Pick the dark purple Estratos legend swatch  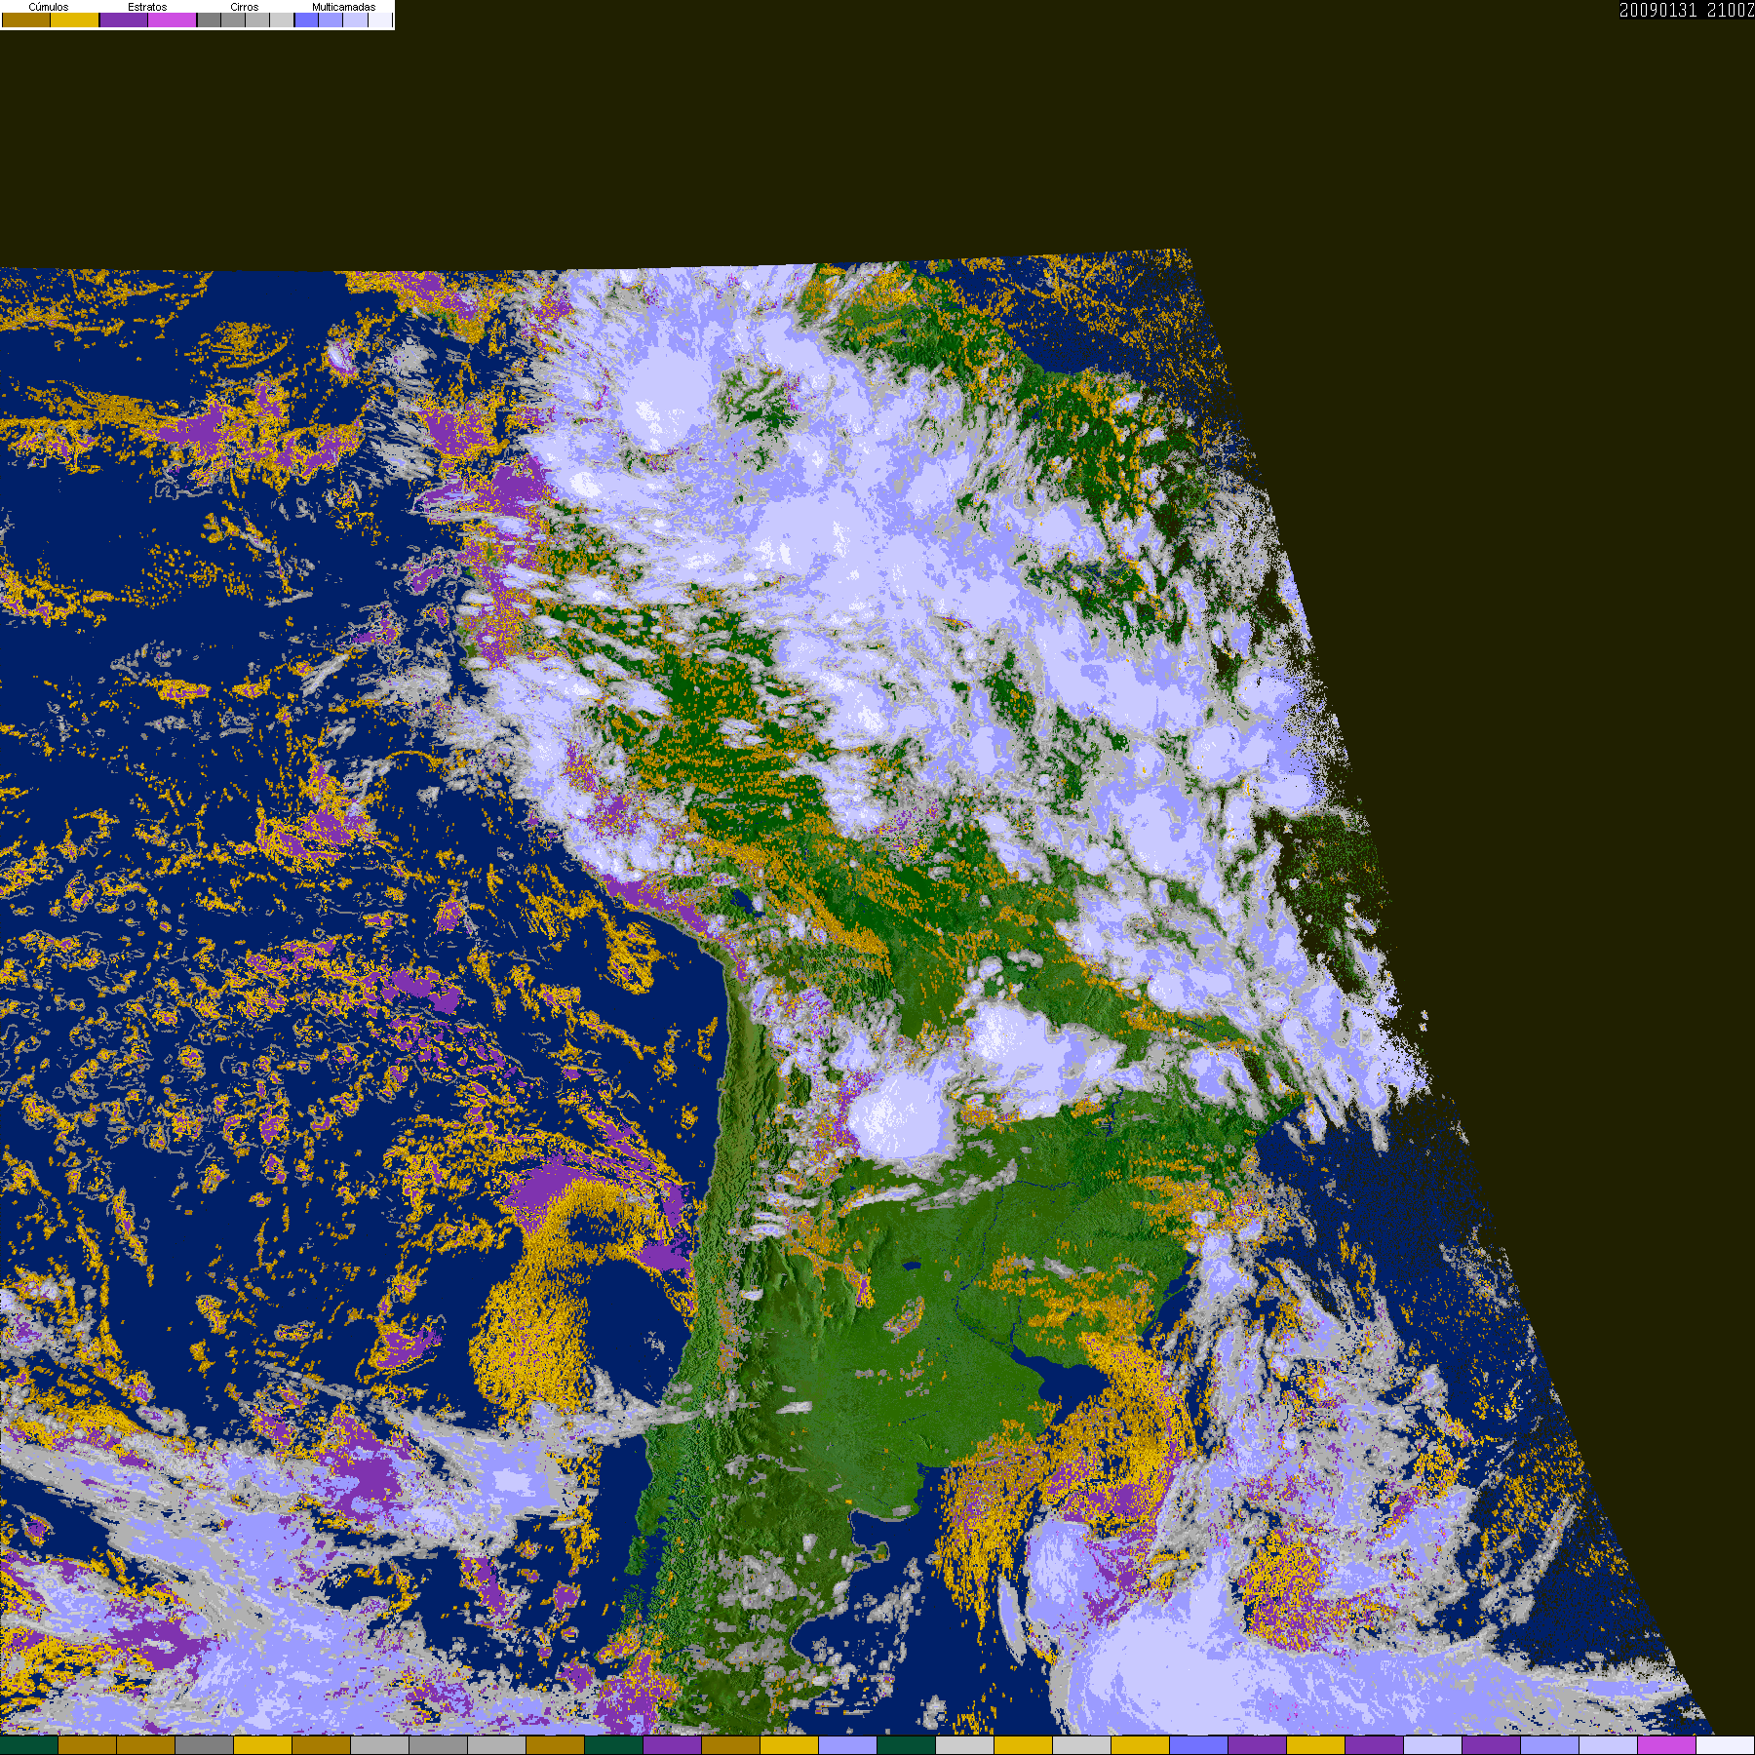[x=124, y=19]
